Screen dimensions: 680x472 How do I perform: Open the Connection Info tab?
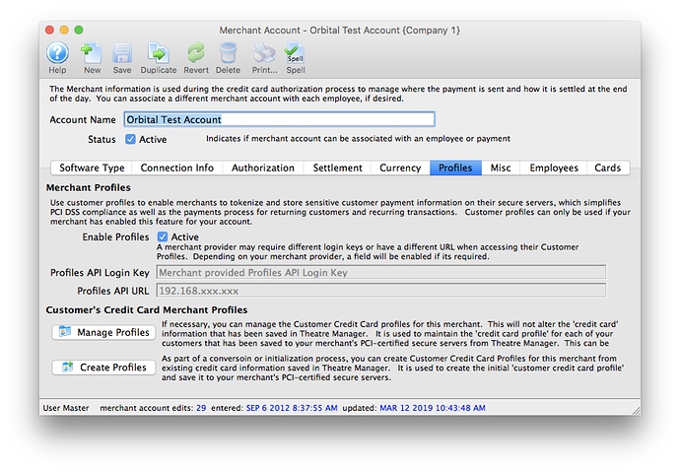177,168
